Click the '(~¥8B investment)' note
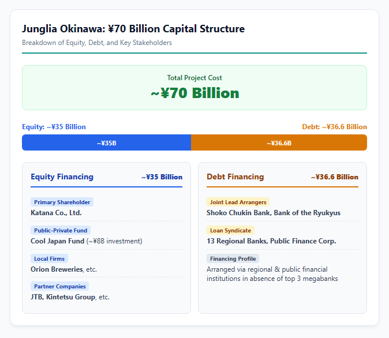 [x=114, y=241]
